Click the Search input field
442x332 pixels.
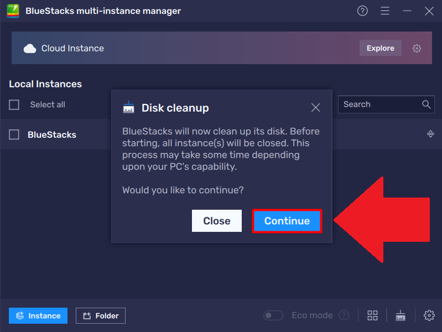tap(386, 105)
